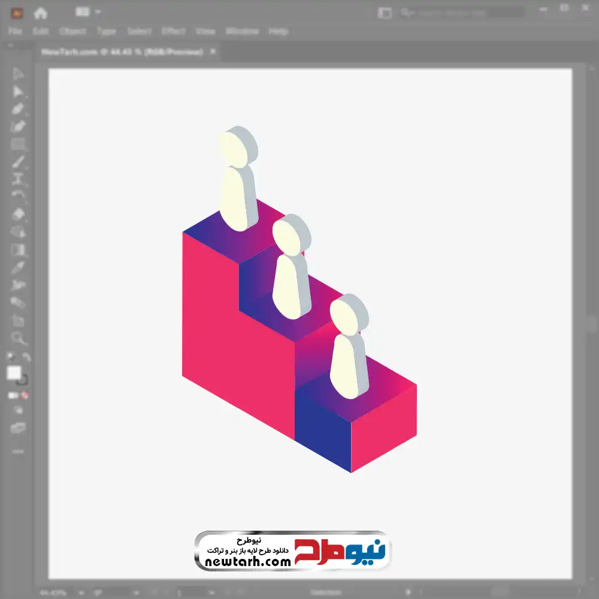Choose the Eyedropper tool
The width and height of the screenshot is (599, 599).
click(18, 267)
